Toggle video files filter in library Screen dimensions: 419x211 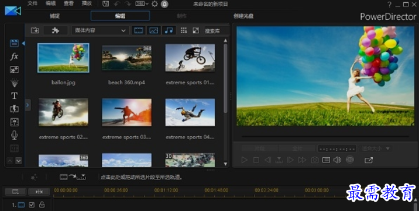pos(139,30)
